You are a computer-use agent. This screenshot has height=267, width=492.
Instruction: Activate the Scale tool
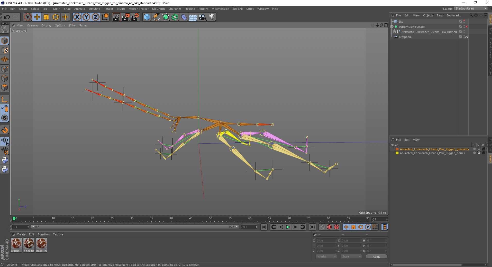pyautogui.click(x=46, y=17)
